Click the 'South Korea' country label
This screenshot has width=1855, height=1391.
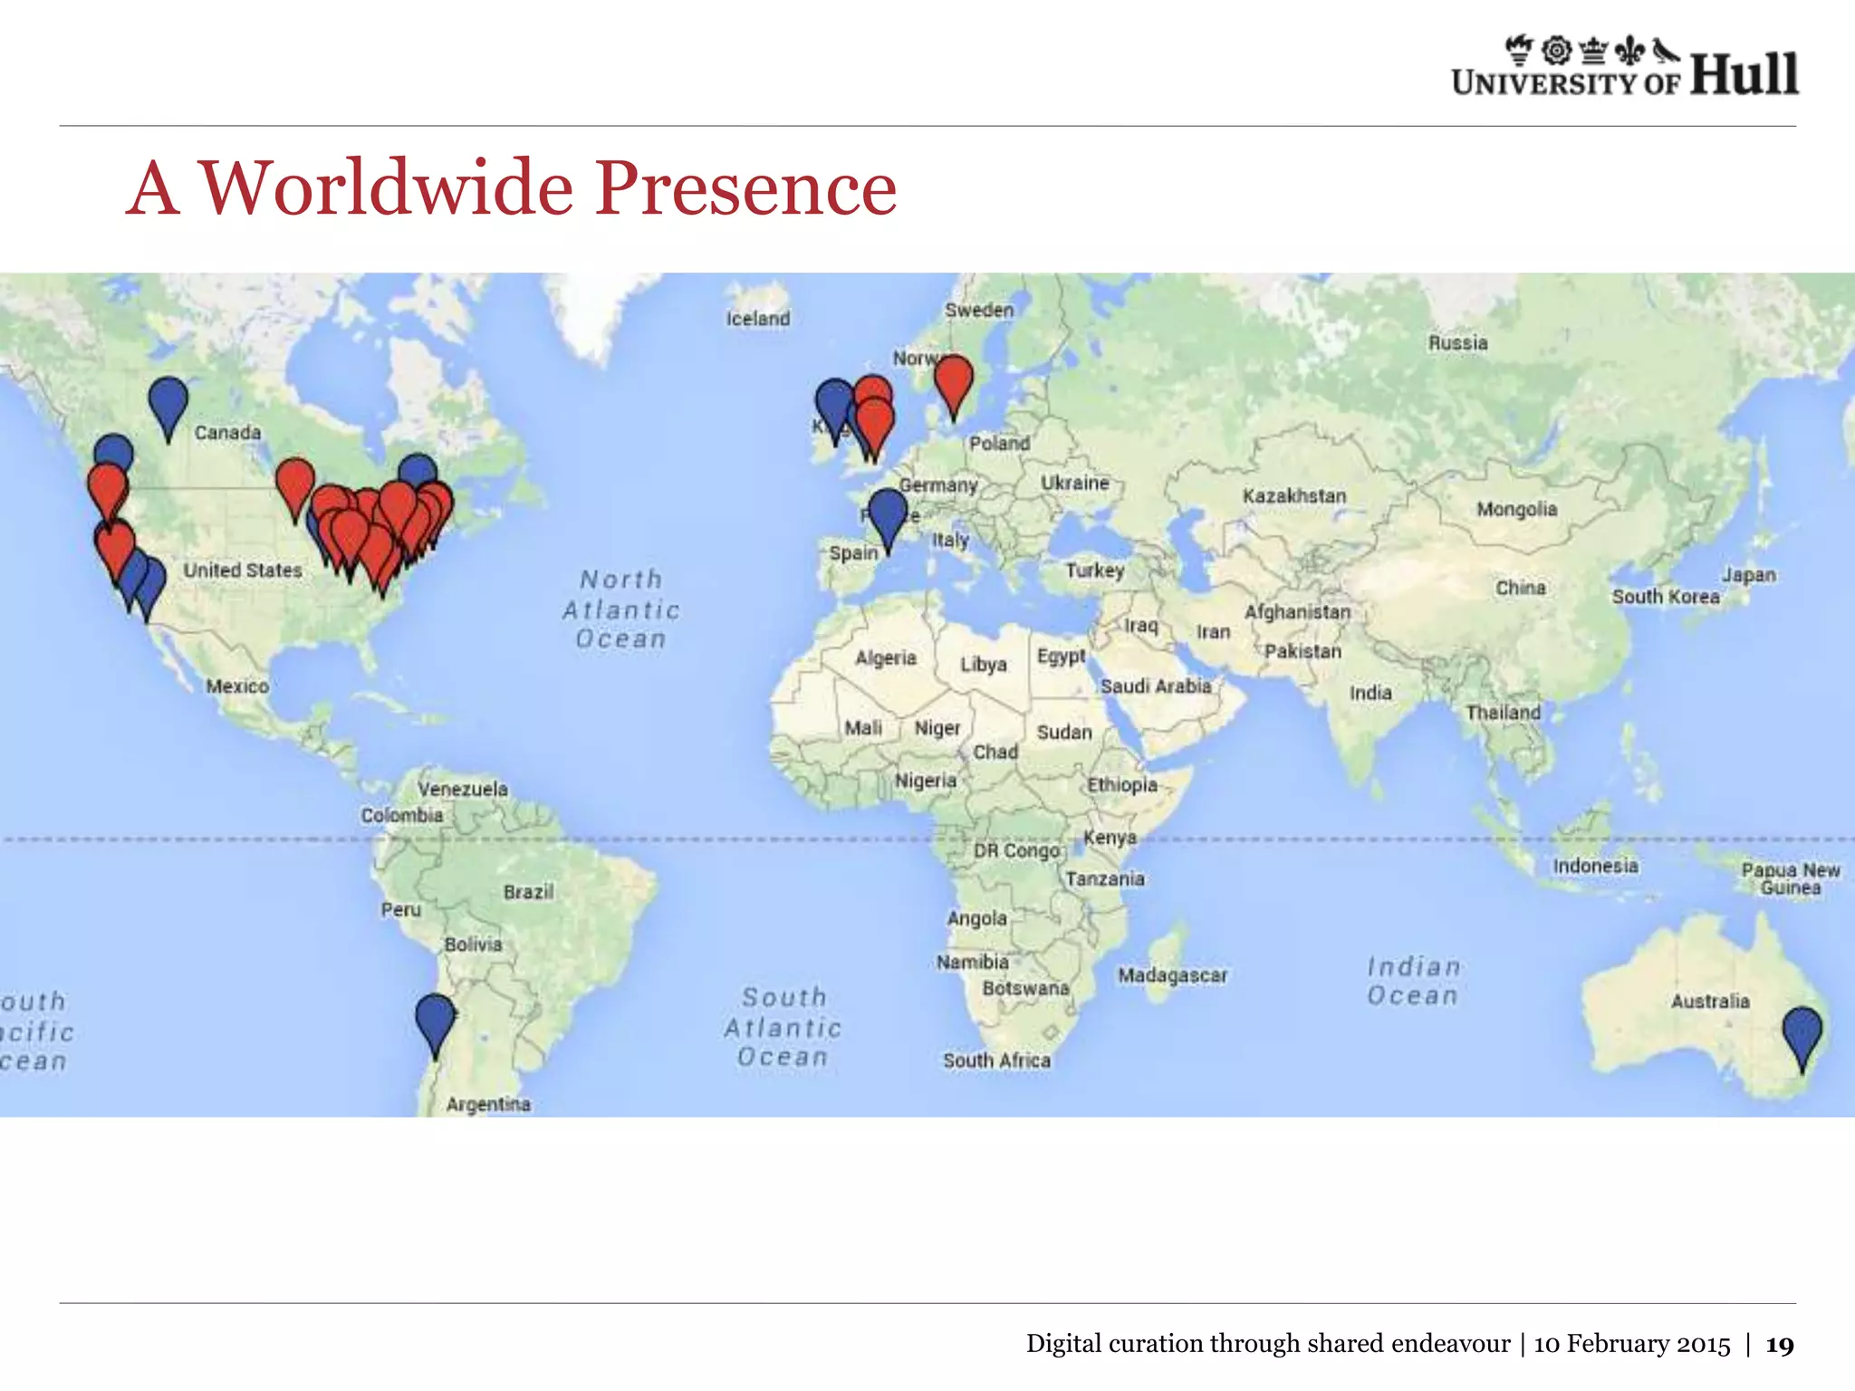pyautogui.click(x=1666, y=597)
